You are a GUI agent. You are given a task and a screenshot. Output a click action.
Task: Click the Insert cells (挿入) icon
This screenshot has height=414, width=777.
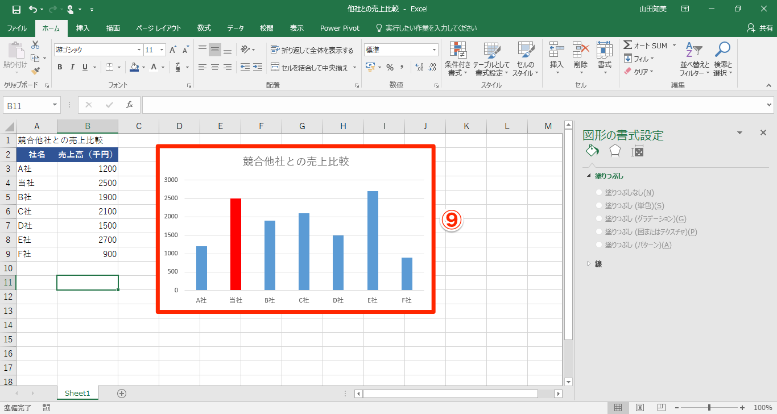[x=557, y=50]
